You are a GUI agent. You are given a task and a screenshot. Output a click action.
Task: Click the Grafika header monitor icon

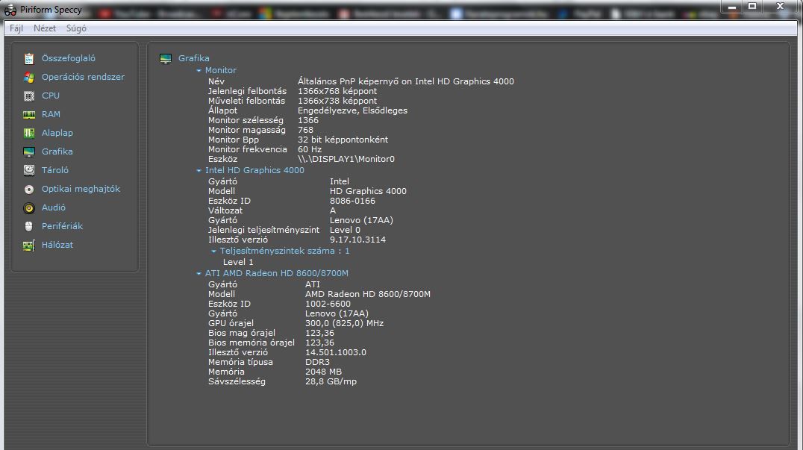click(166, 59)
